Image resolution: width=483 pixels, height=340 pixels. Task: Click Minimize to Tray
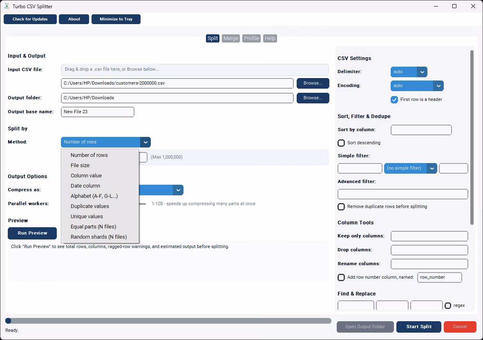tap(116, 19)
